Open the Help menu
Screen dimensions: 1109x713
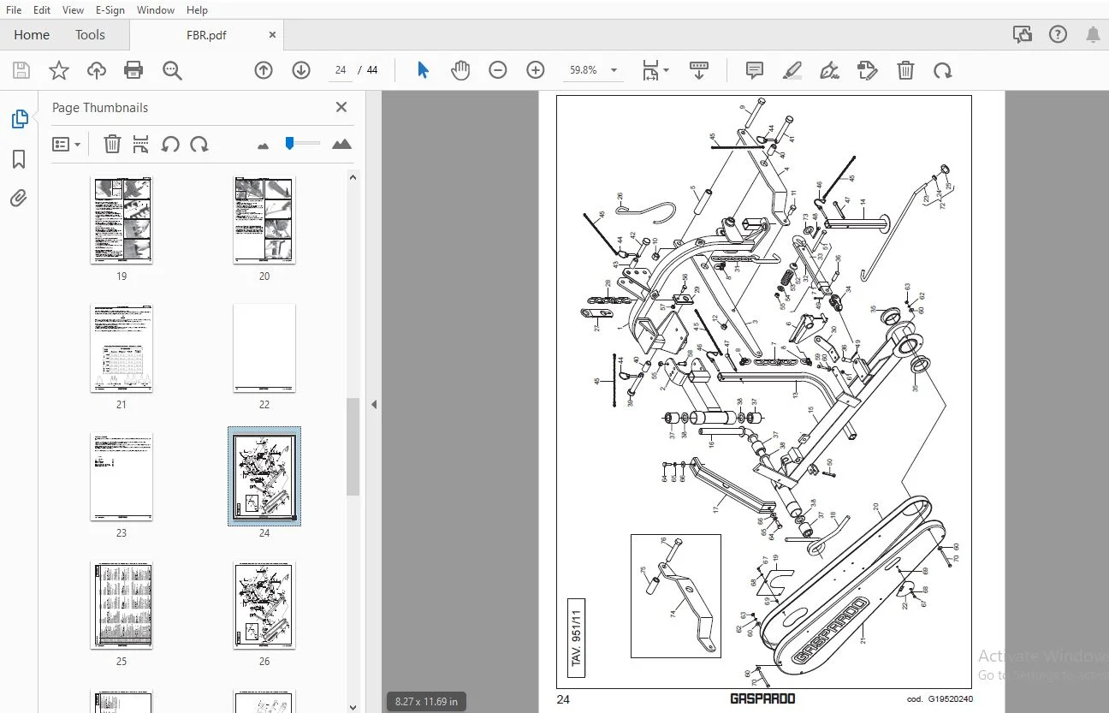tap(197, 9)
